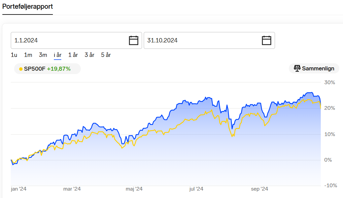Click the 0% axis label
Image resolution: width=343 pixels, height=198 pixels.
[328, 160]
